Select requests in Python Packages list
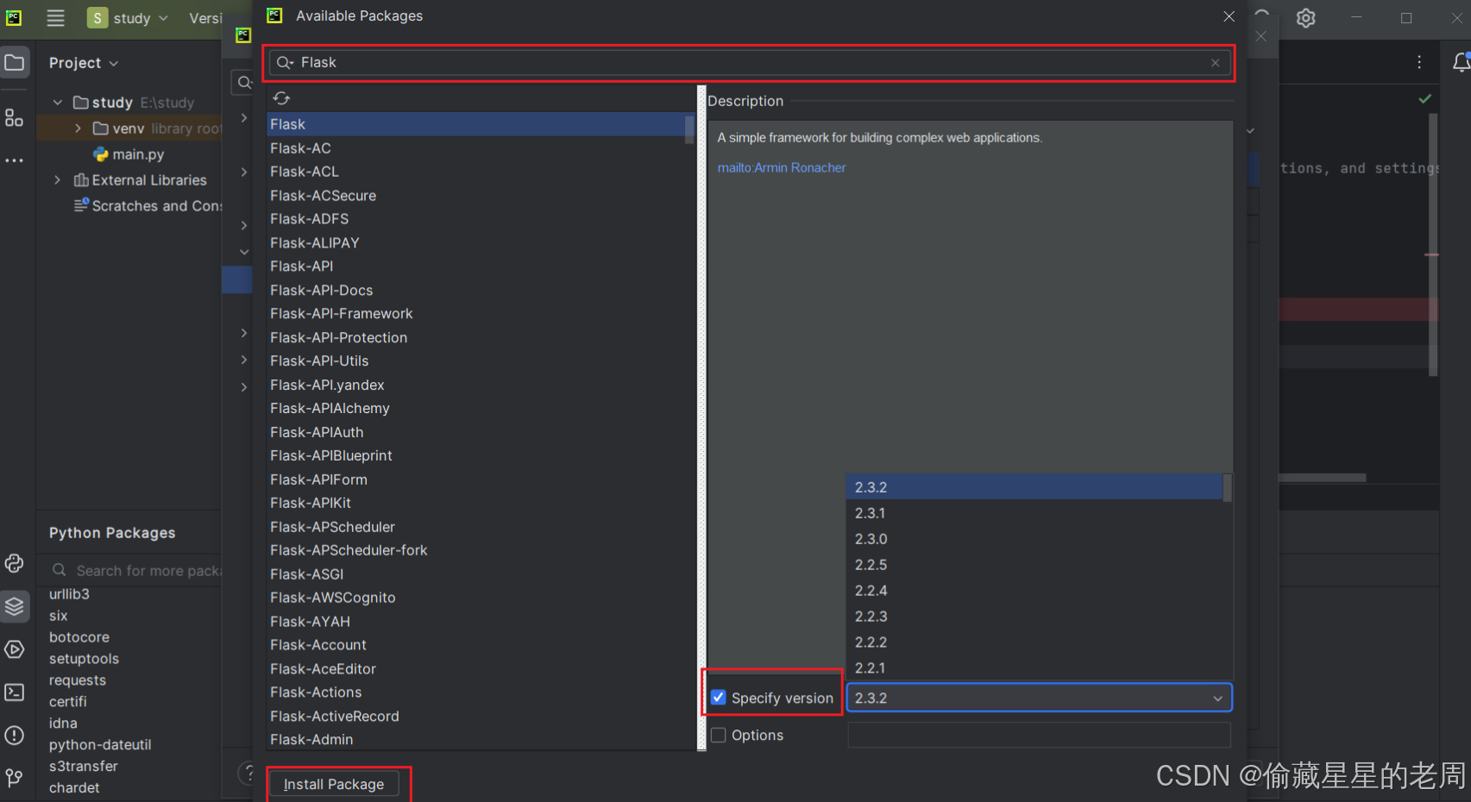 78,680
